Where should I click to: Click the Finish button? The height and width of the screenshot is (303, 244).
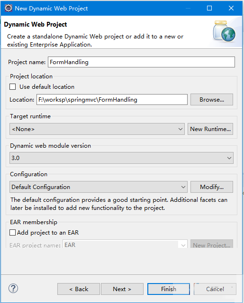[169, 289]
